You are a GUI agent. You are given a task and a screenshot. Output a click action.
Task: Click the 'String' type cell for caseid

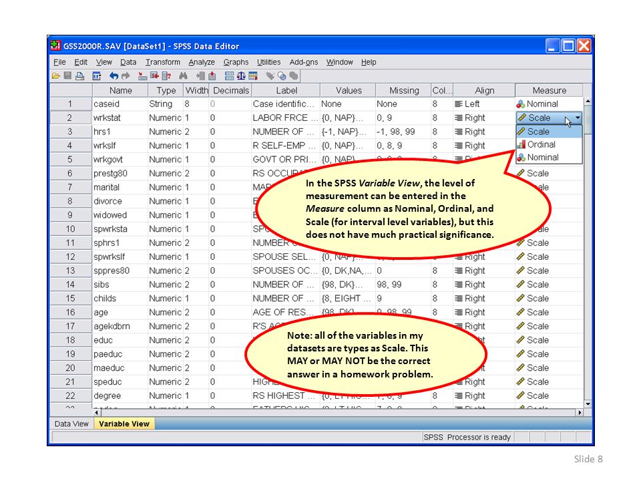(166, 104)
